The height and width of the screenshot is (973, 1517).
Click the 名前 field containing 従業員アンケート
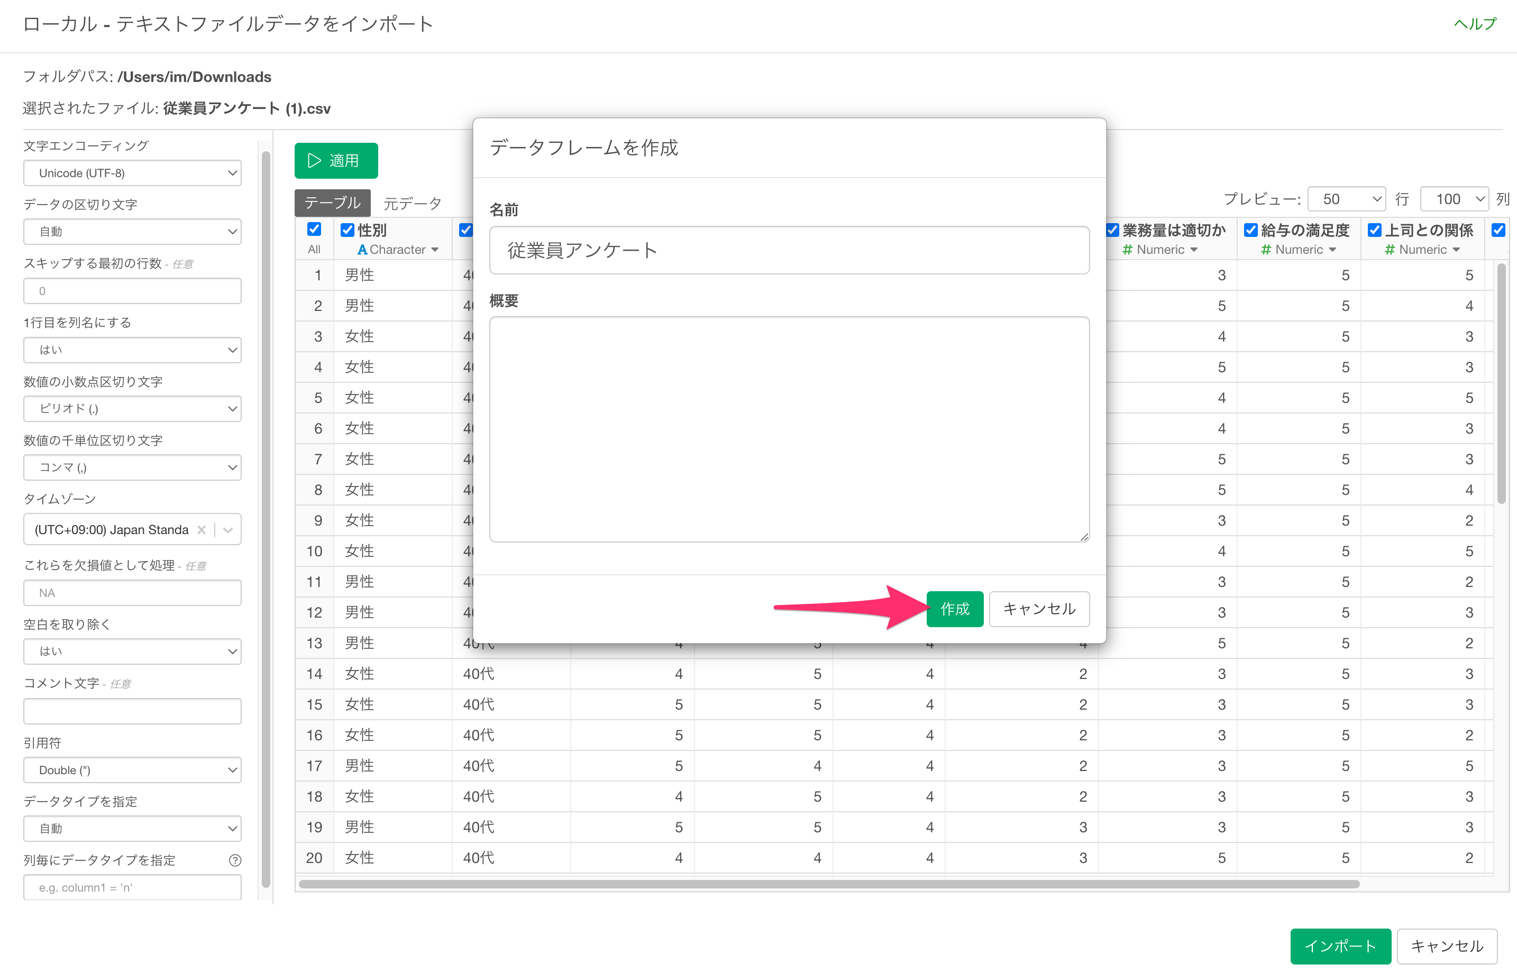pyautogui.click(x=789, y=250)
